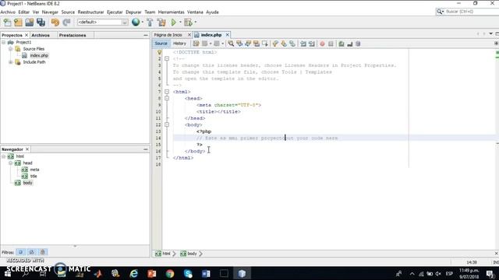
Task: Open the Depurar menu
Action: (x=133, y=12)
